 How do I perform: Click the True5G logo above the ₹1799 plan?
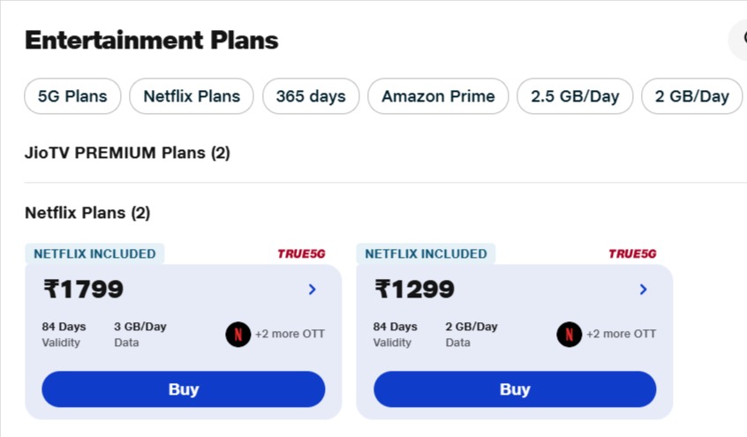pos(301,254)
